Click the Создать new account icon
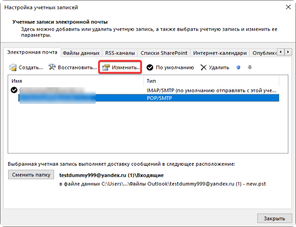The width and height of the screenshot is (296, 227). 14,68
